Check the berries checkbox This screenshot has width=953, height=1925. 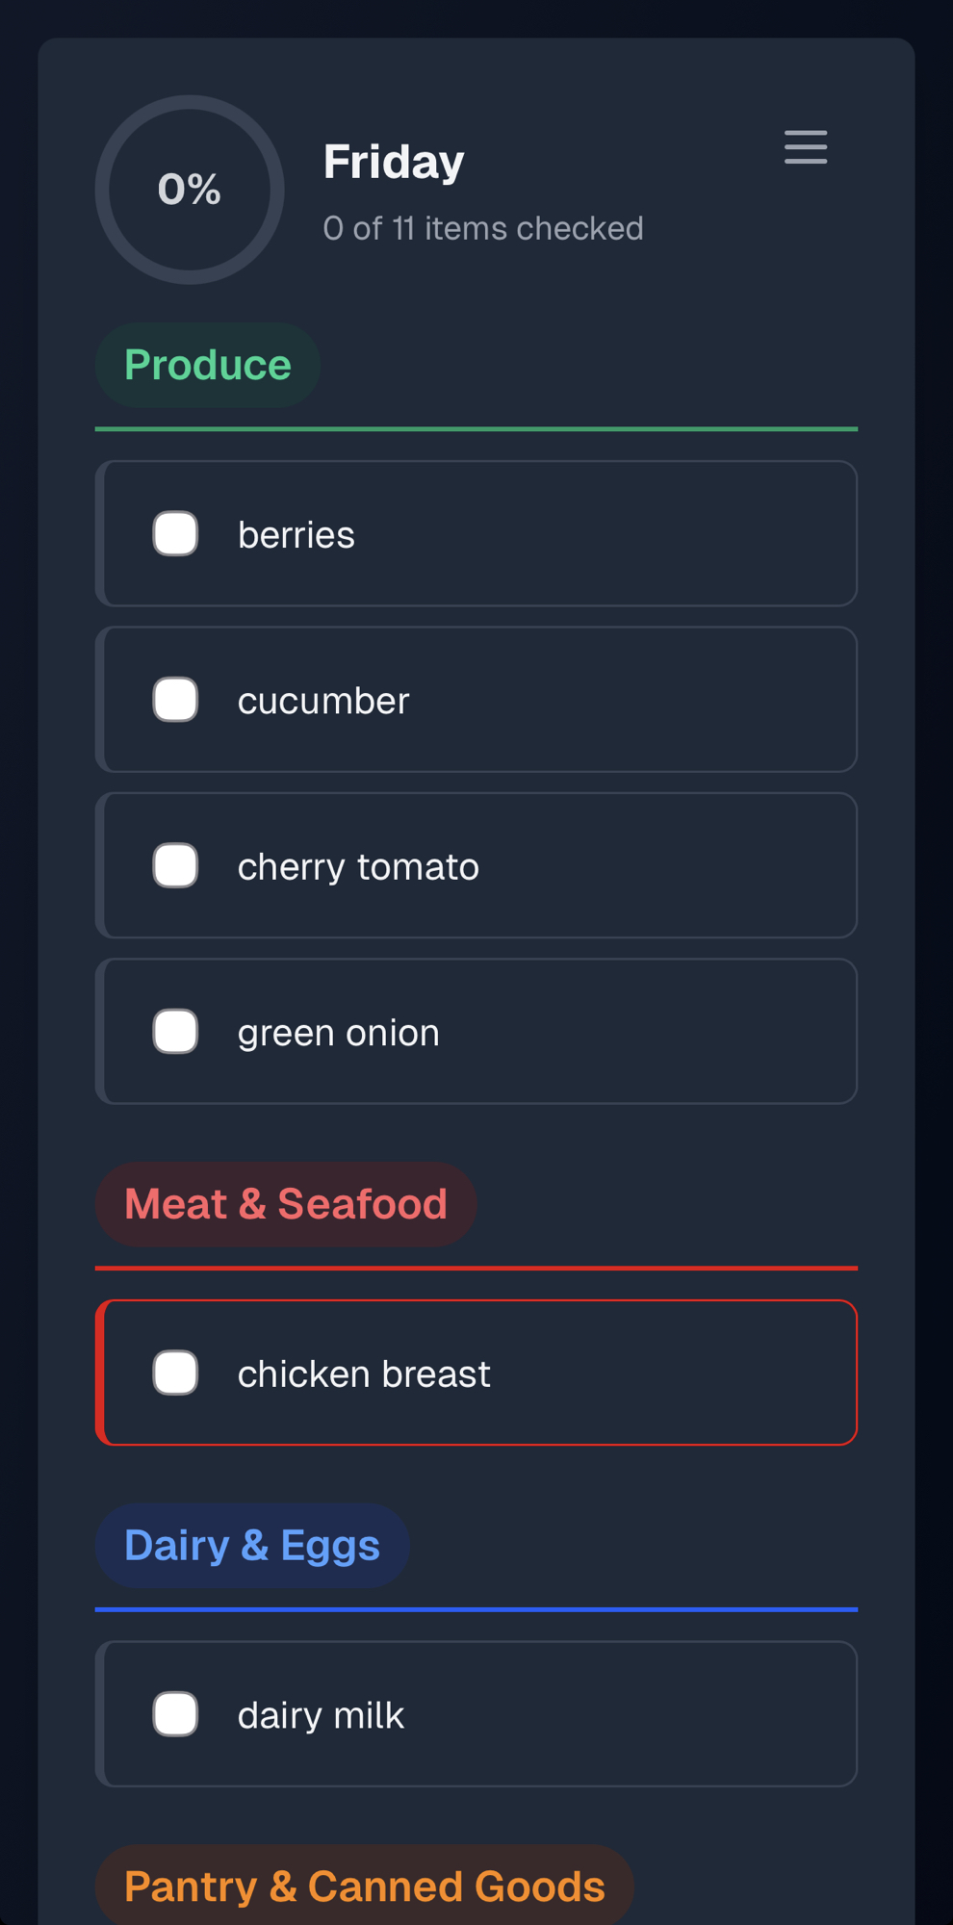coord(175,534)
